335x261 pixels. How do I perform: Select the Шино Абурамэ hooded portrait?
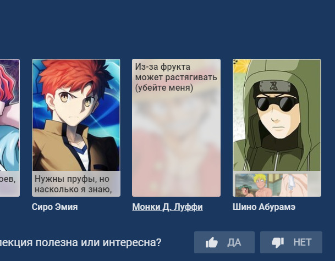277,115
